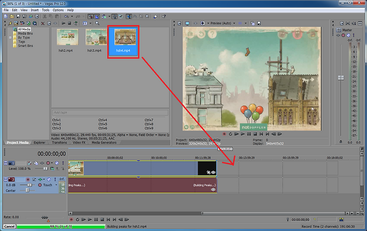Viewport: 367px width, 231px height.
Task: Click the red X Remove media icon
Action: coord(43,23)
